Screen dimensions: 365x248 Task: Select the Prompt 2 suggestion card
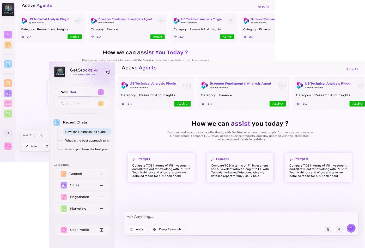point(240,167)
